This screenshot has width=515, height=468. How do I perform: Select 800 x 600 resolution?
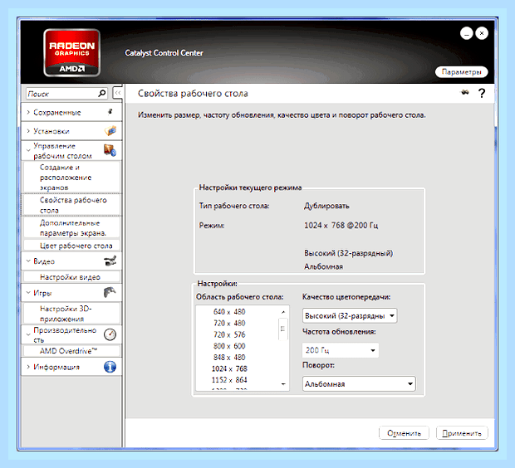229,346
